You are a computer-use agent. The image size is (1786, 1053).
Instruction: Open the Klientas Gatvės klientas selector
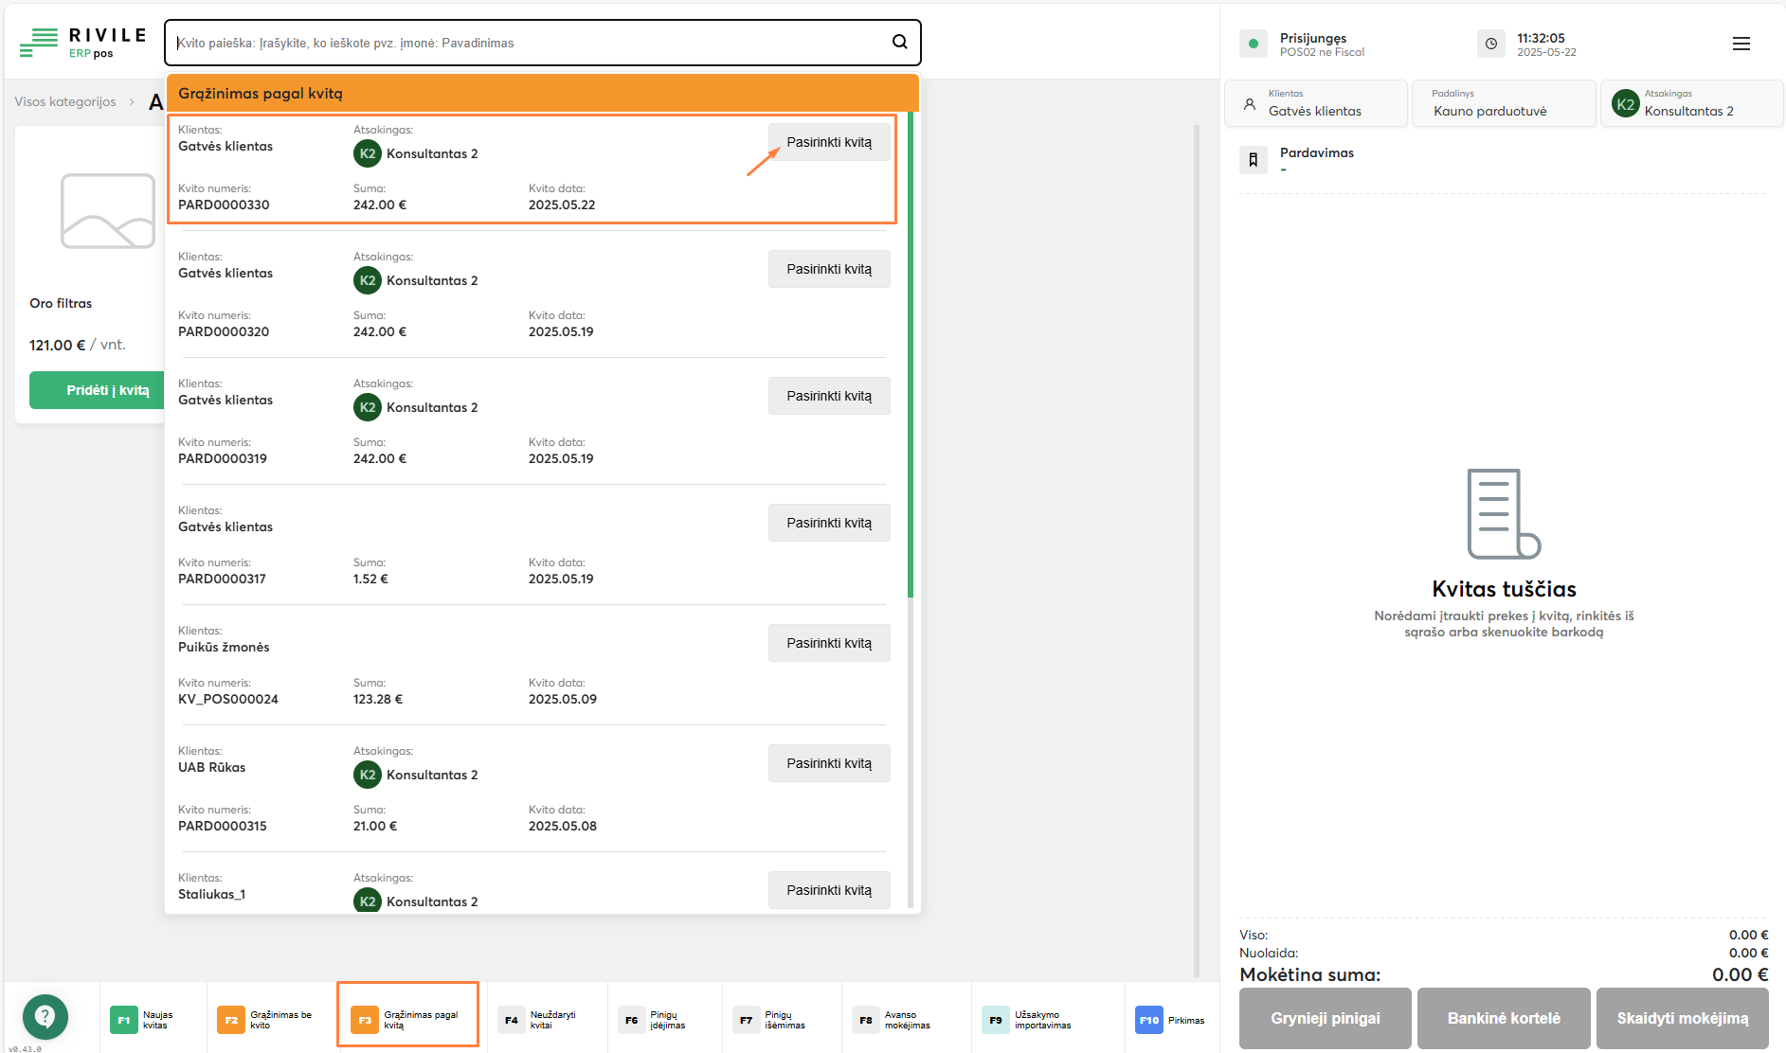[1315, 103]
